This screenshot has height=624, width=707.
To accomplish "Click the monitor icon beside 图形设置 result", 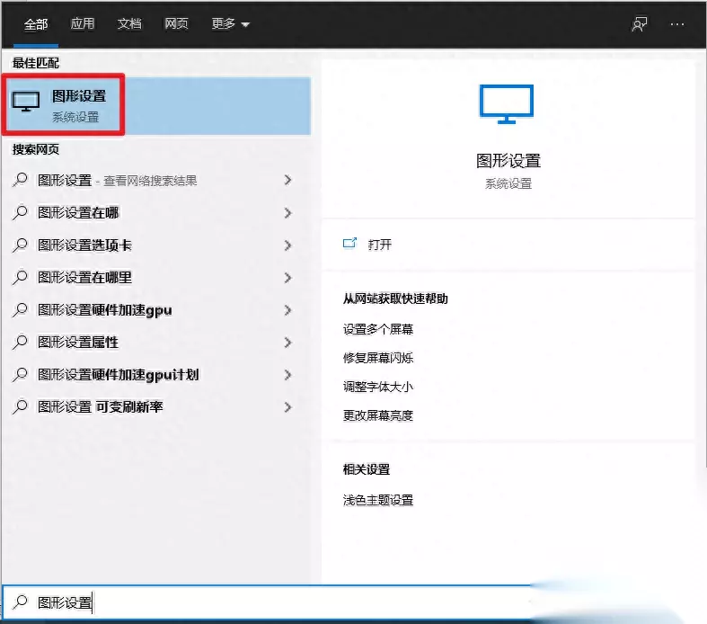I will [26, 102].
